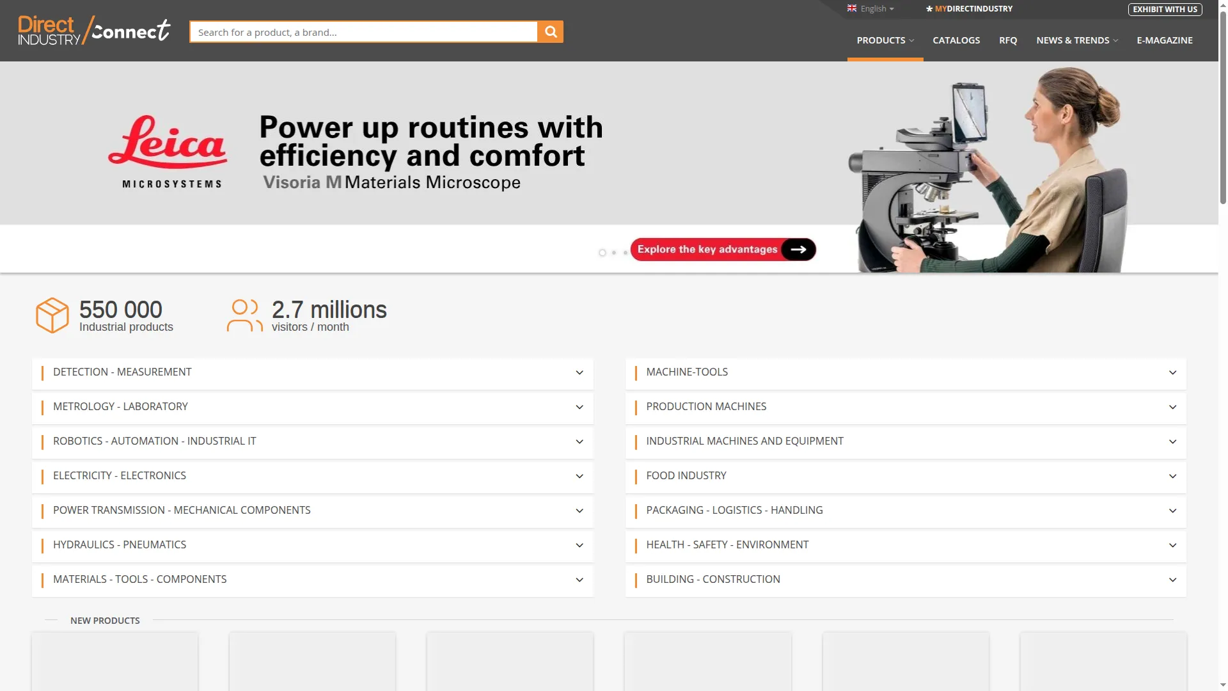The image size is (1228, 691).
Task: Click the Exhibit With Us button
Action: [1165, 9]
